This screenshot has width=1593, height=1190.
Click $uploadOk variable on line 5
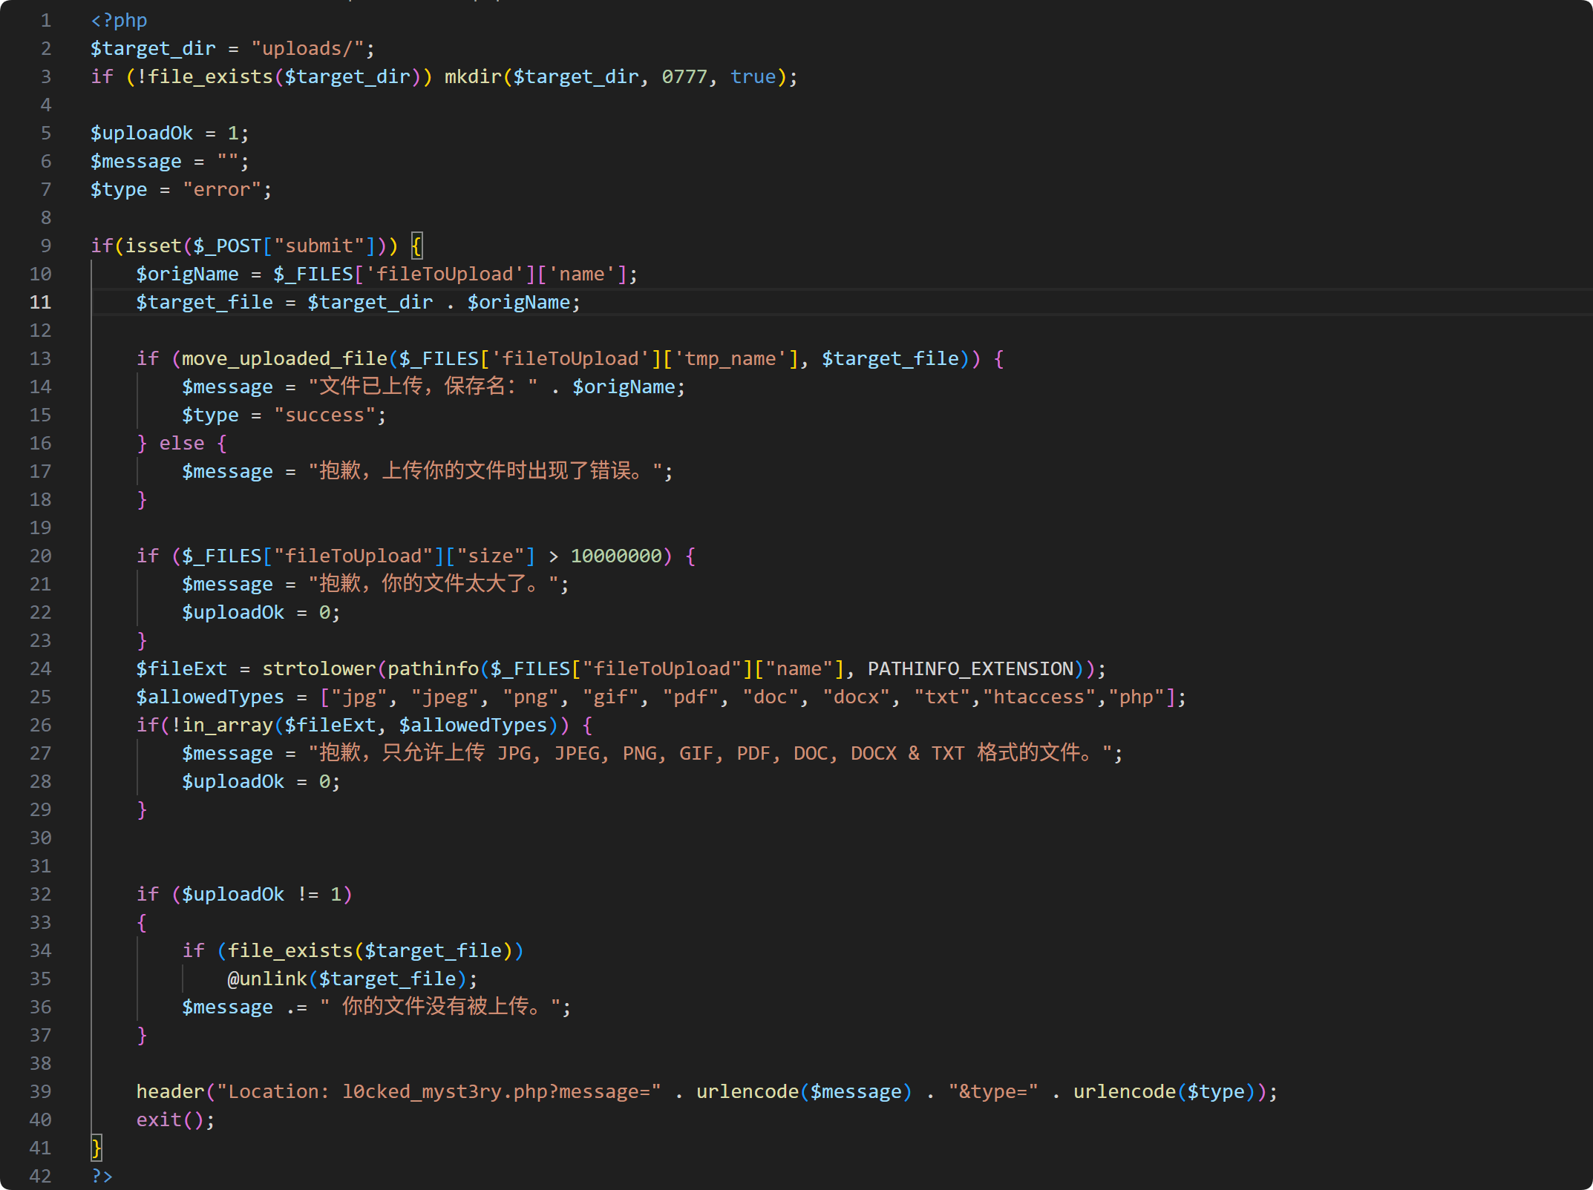[x=142, y=134]
